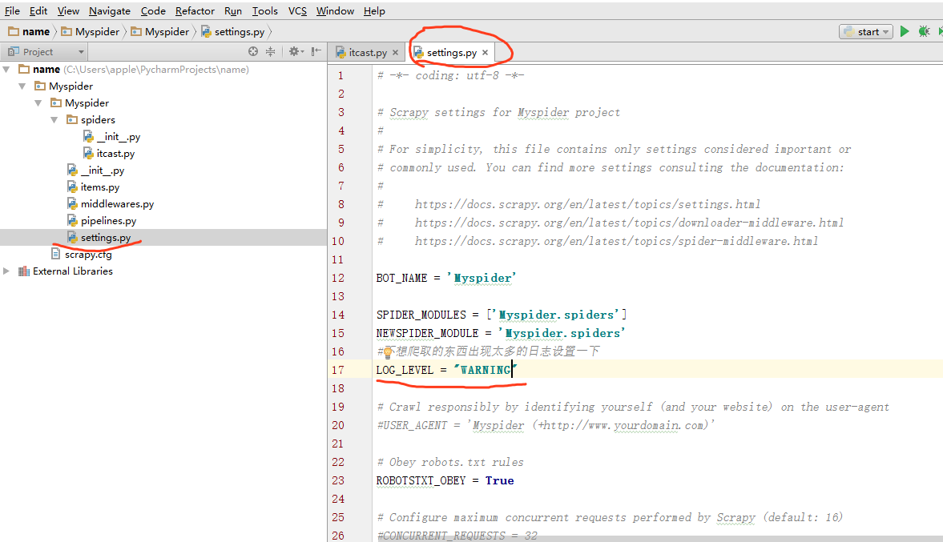Collapse the inner Myspider folder

point(38,102)
